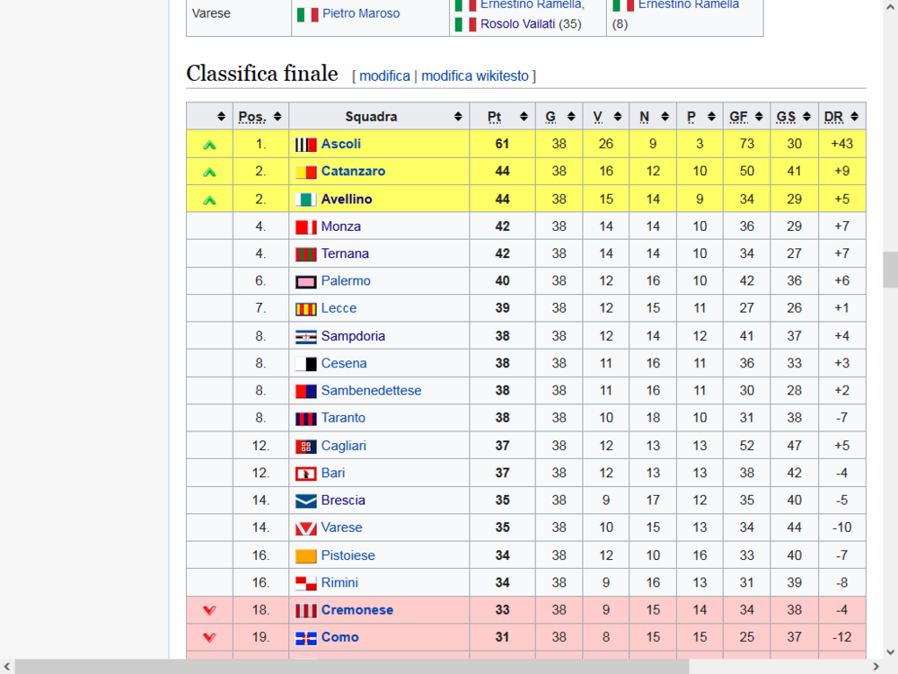Click the Brescia blue flag icon

click(x=306, y=501)
